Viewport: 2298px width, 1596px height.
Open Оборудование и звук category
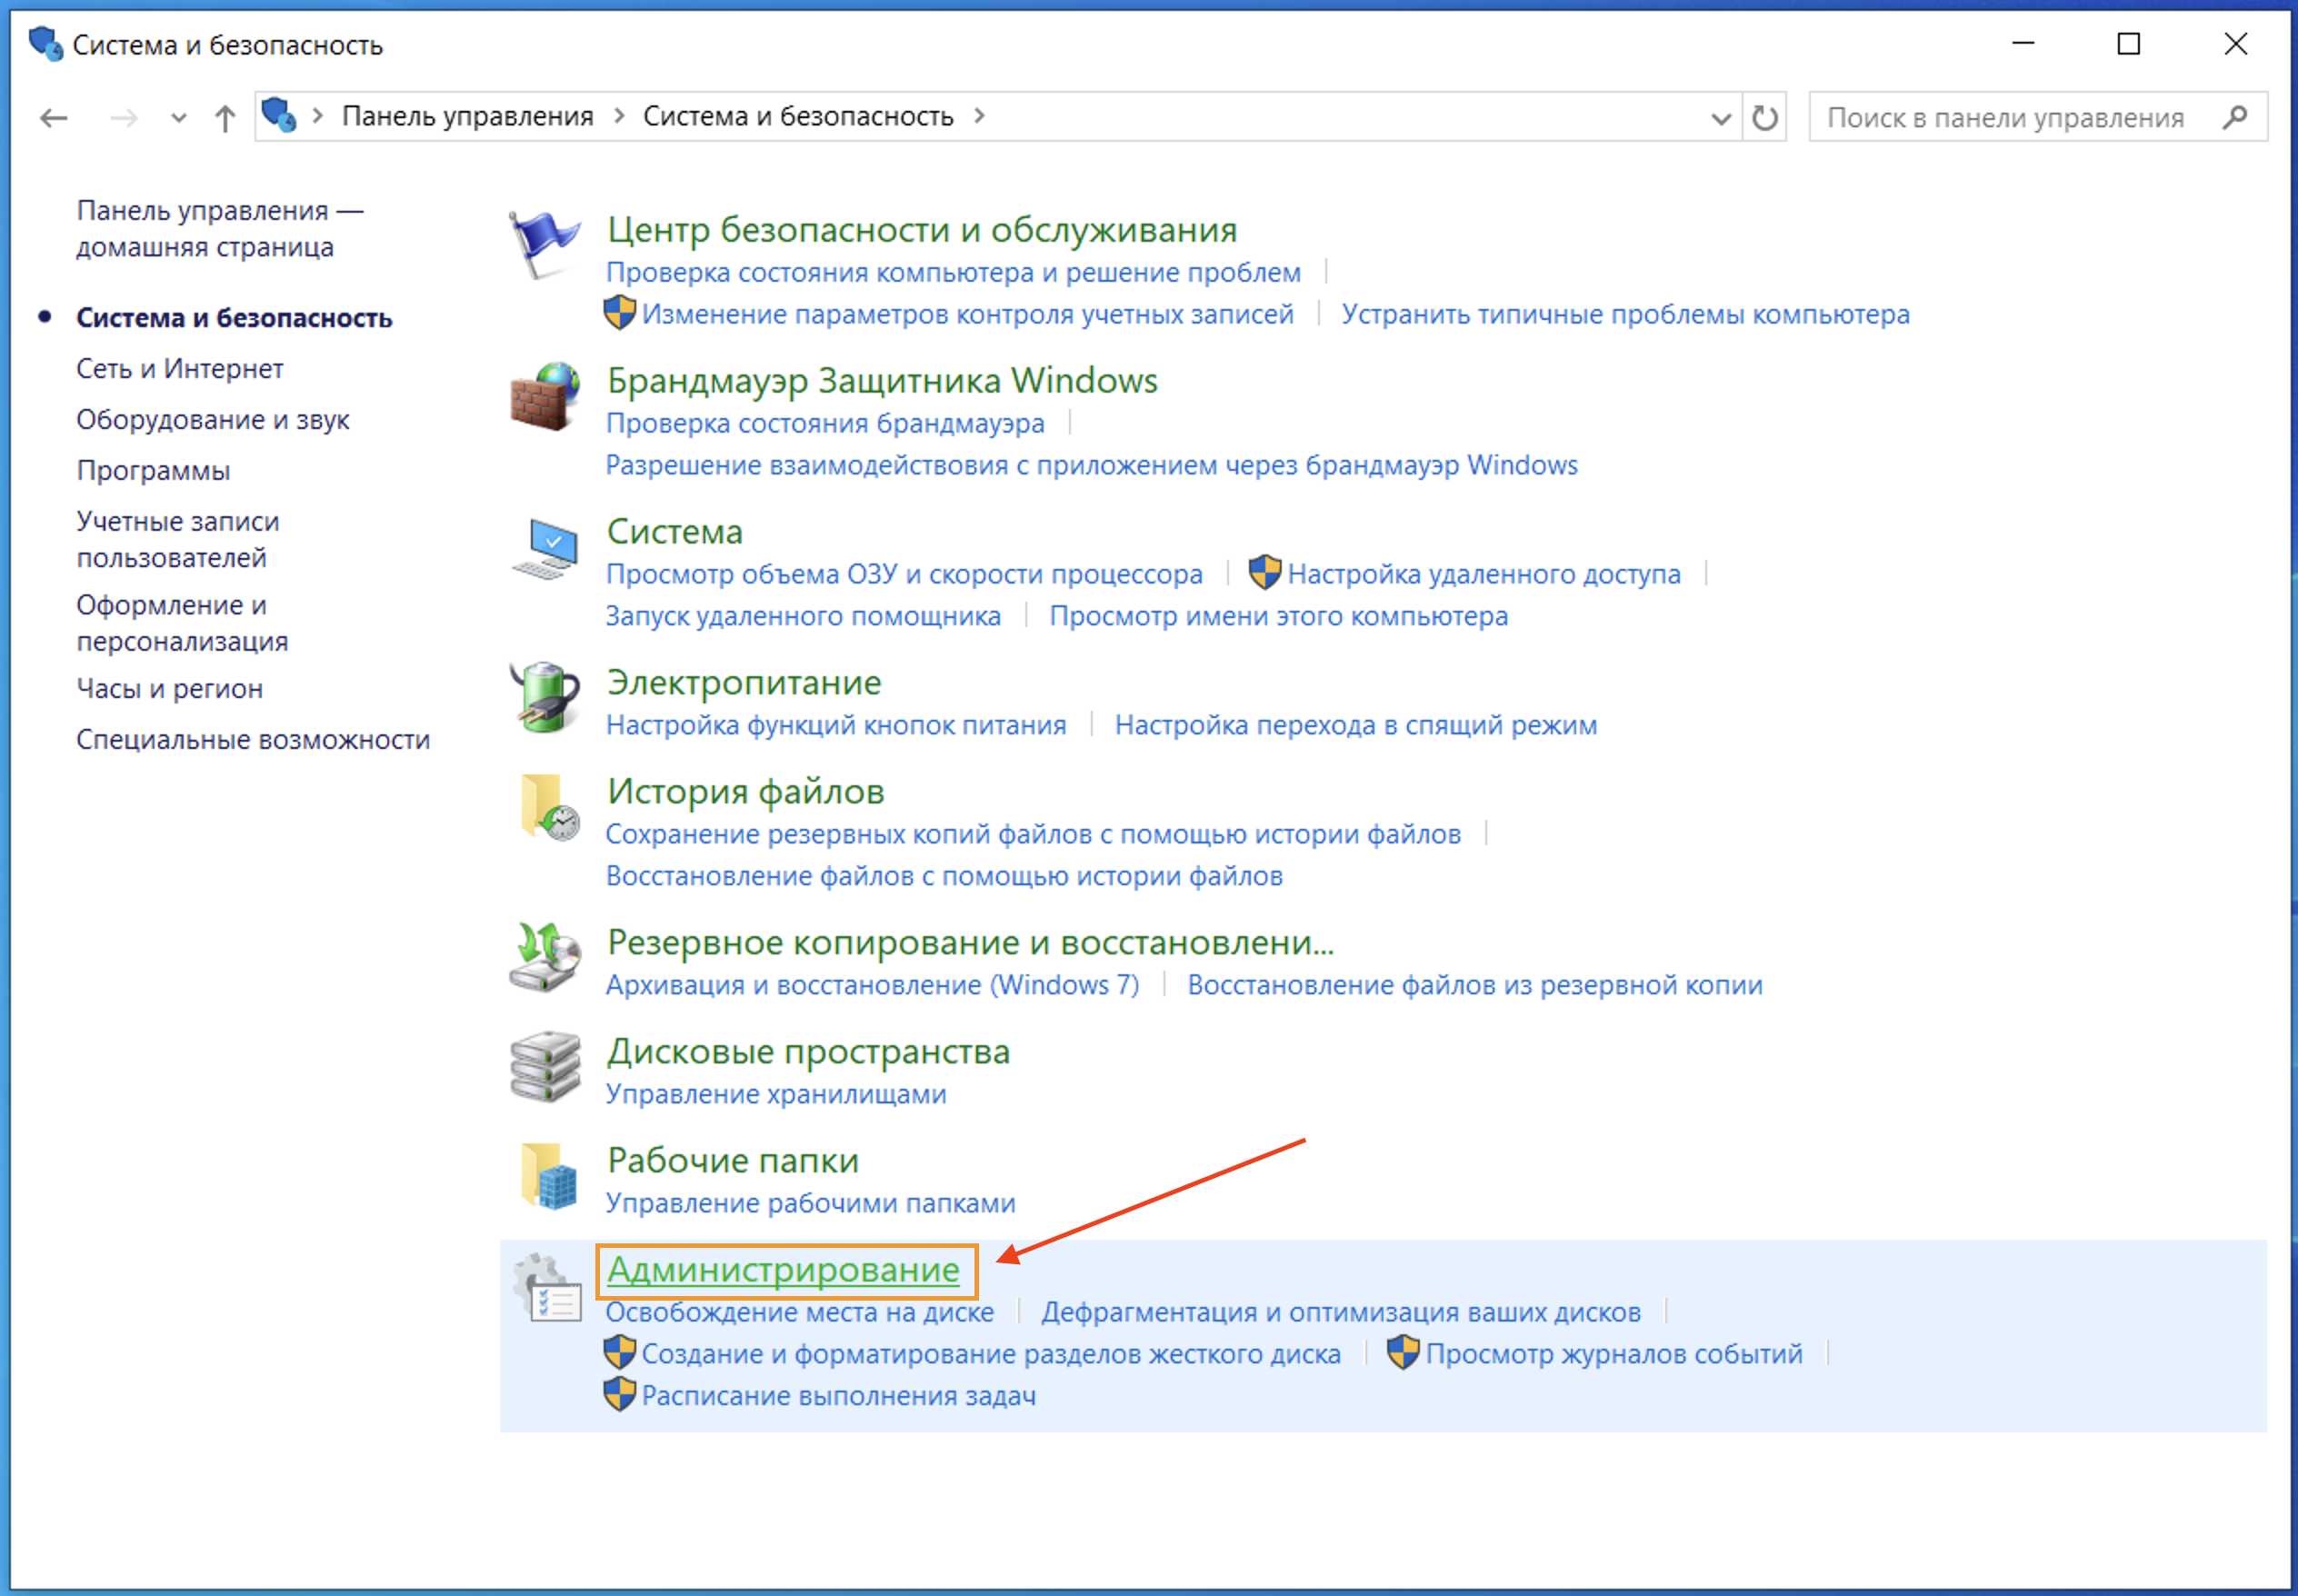tap(213, 420)
